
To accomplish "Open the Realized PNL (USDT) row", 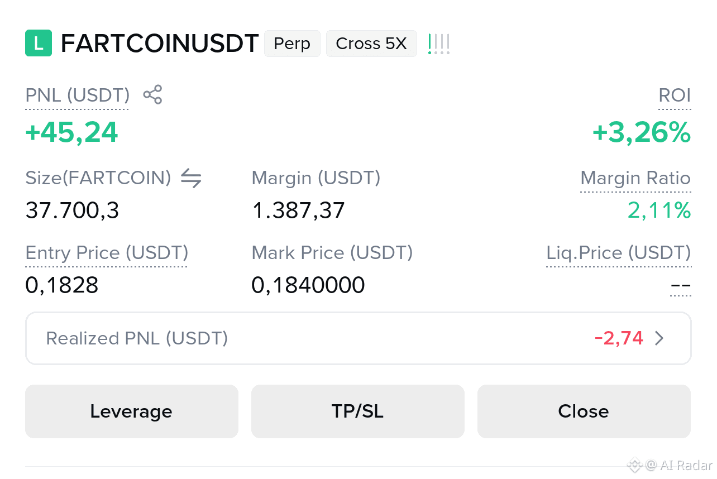I will click(358, 338).
